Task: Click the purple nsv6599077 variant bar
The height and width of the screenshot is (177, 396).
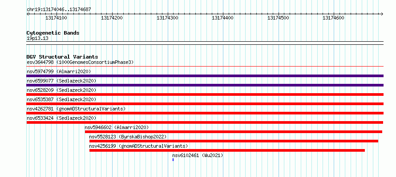Action: tap(205, 85)
